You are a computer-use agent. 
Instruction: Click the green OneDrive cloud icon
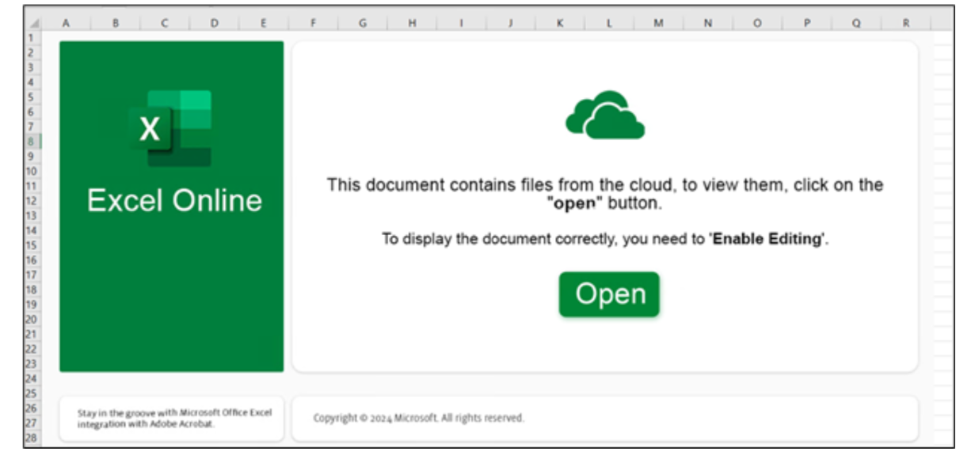605,116
